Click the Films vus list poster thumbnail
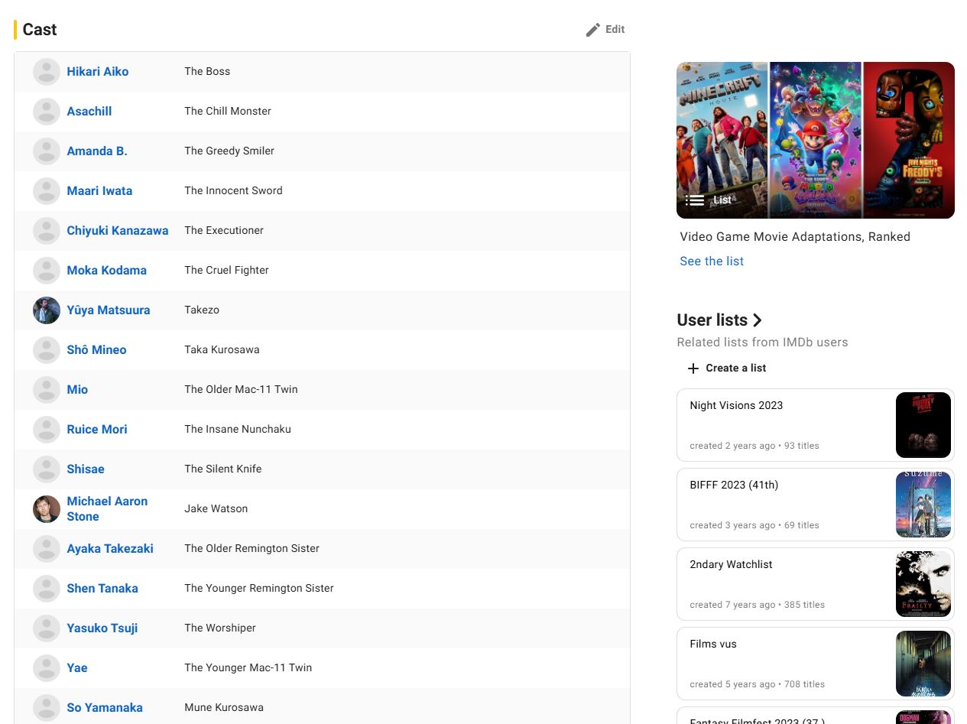The image size is (967, 724). tap(923, 664)
